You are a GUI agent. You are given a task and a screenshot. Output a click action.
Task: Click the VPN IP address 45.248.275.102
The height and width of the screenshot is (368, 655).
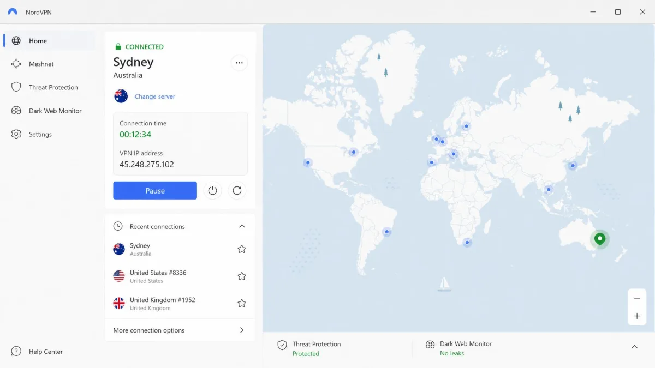147,165
